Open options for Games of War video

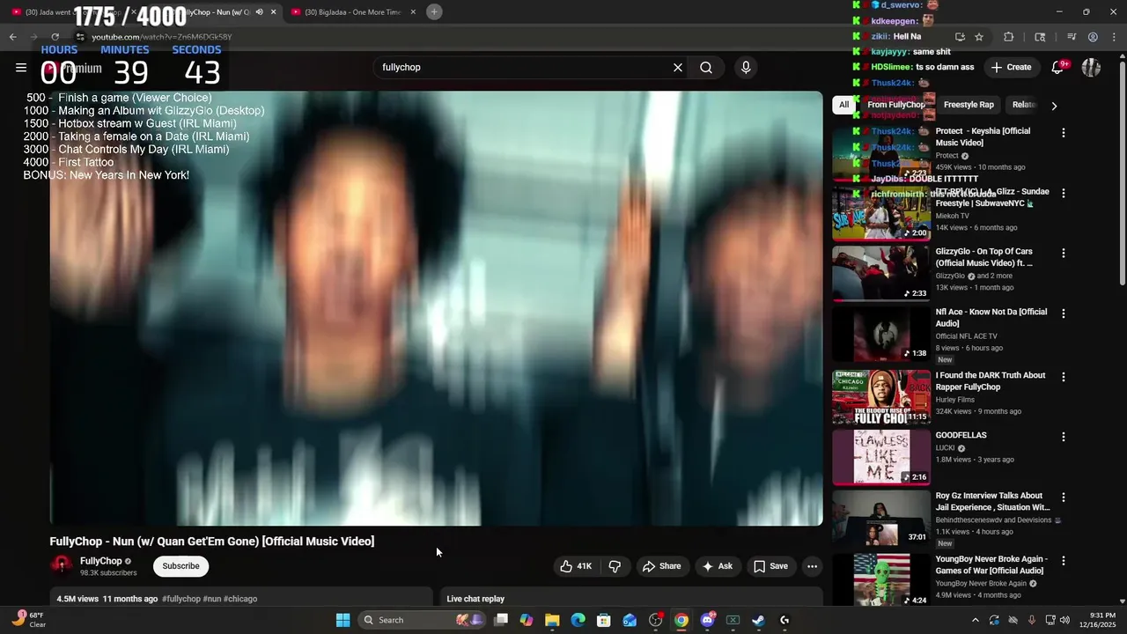pos(1064,561)
